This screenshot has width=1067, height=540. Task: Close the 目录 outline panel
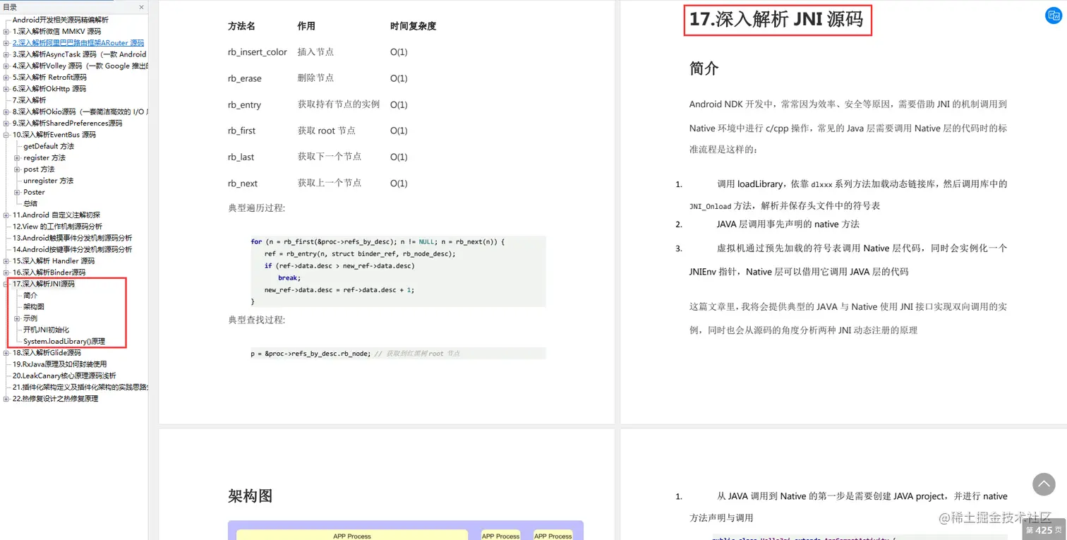140,6
